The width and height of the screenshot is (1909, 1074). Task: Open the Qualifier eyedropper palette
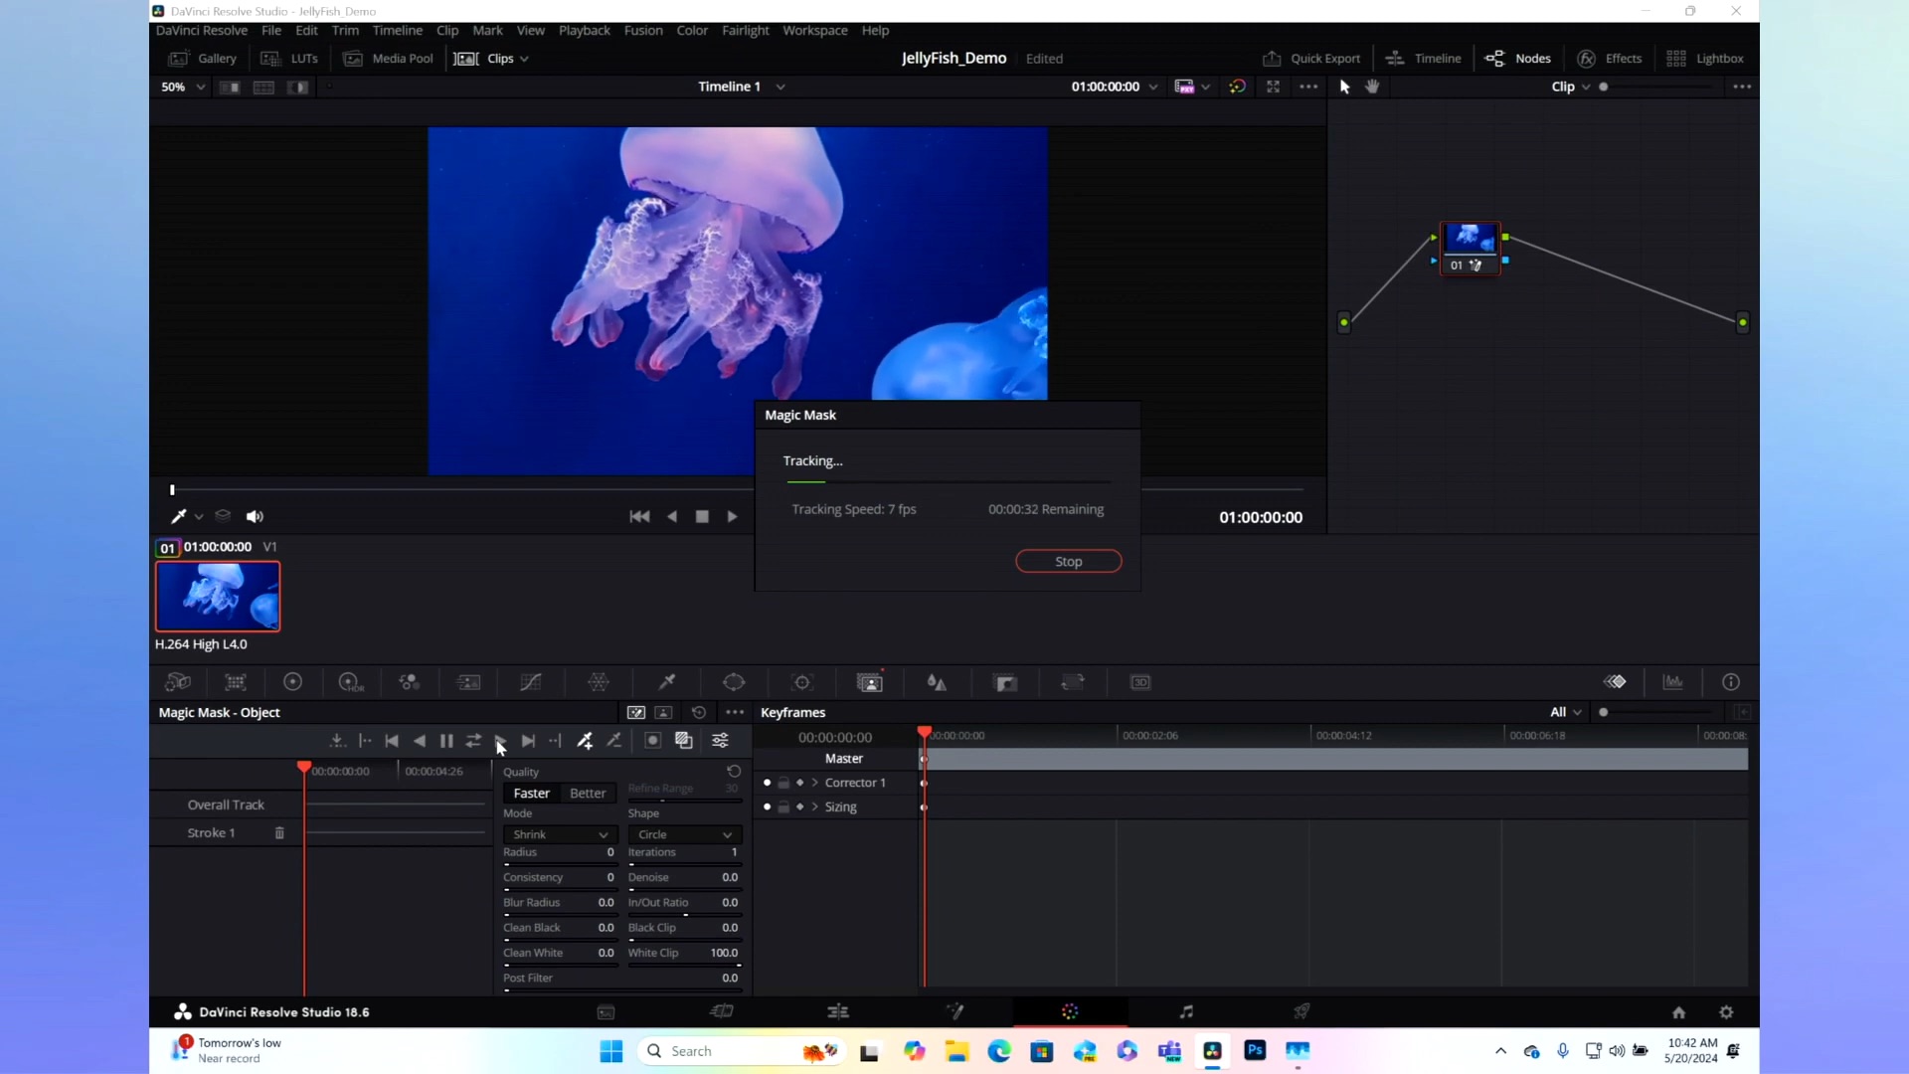(x=667, y=682)
